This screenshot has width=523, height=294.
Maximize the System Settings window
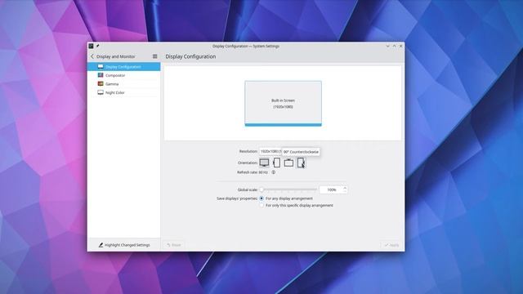pos(394,46)
